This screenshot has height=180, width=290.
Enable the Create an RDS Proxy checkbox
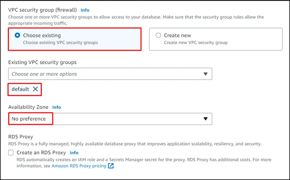11,153
